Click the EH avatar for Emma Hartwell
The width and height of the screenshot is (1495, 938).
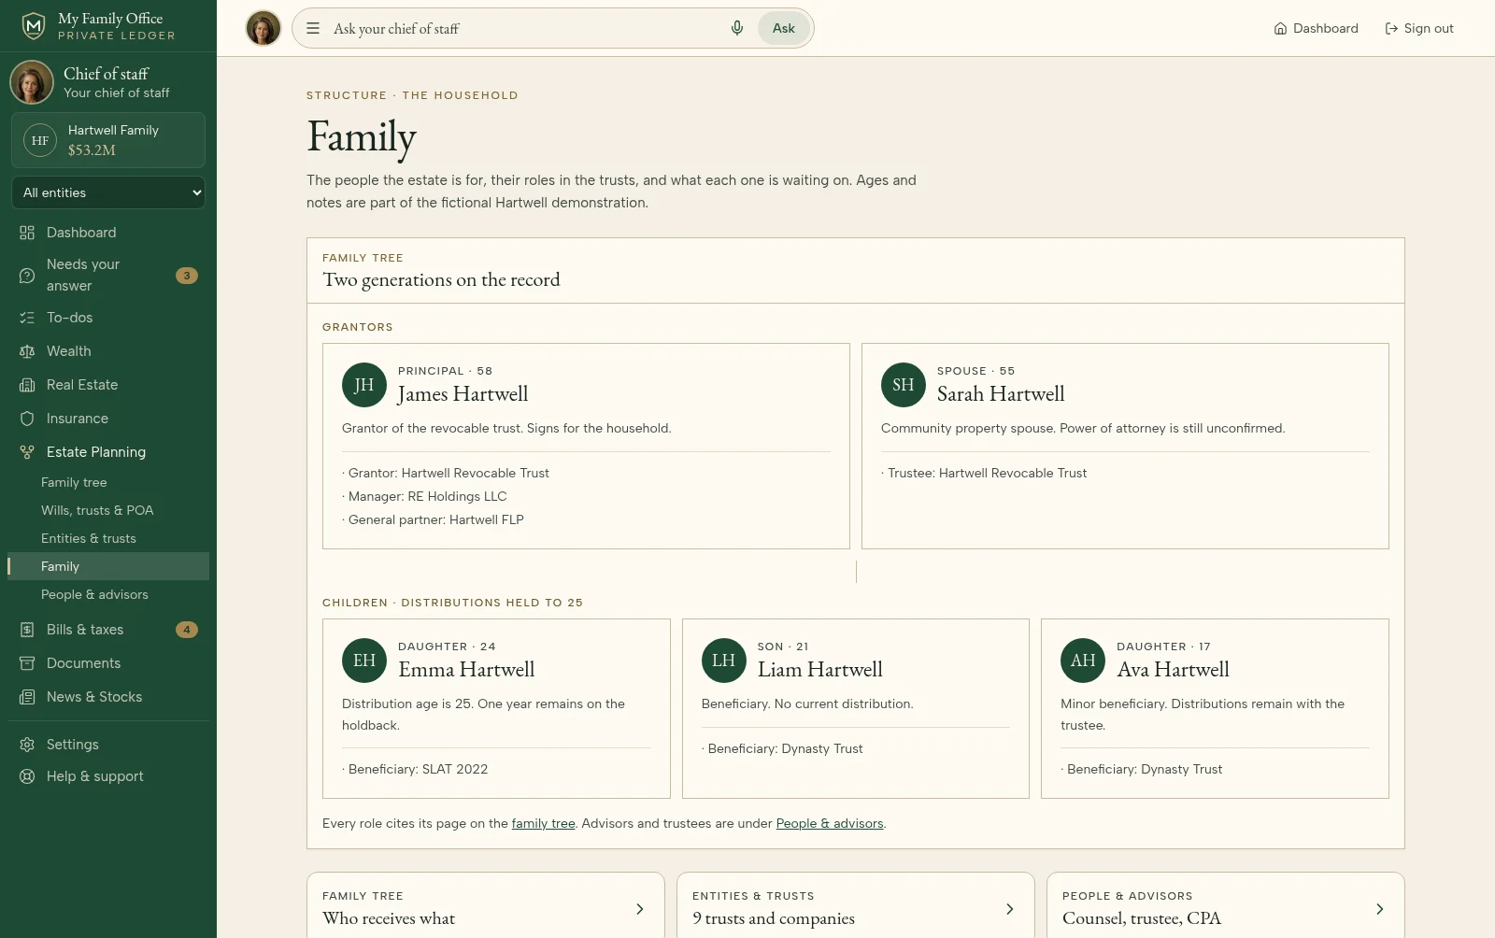[364, 661]
